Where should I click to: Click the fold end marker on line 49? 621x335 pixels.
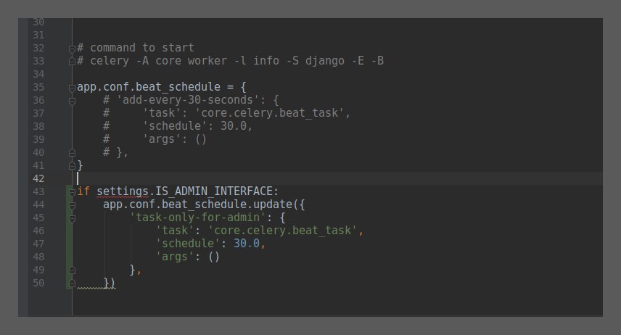coord(72,270)
